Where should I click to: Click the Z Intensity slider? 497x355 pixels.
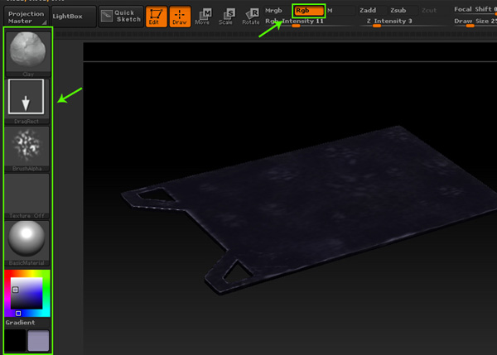(377, 22)
